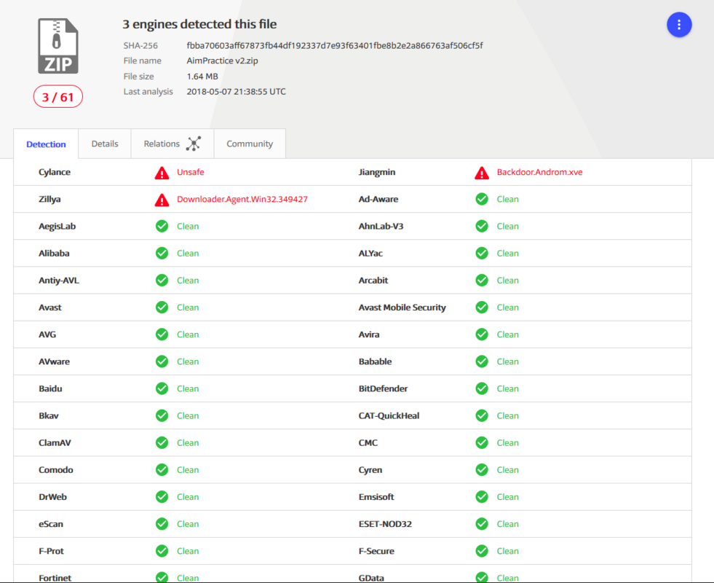Click the SHA-256 hash value
The image size is (714, 583).
(335, 46)
